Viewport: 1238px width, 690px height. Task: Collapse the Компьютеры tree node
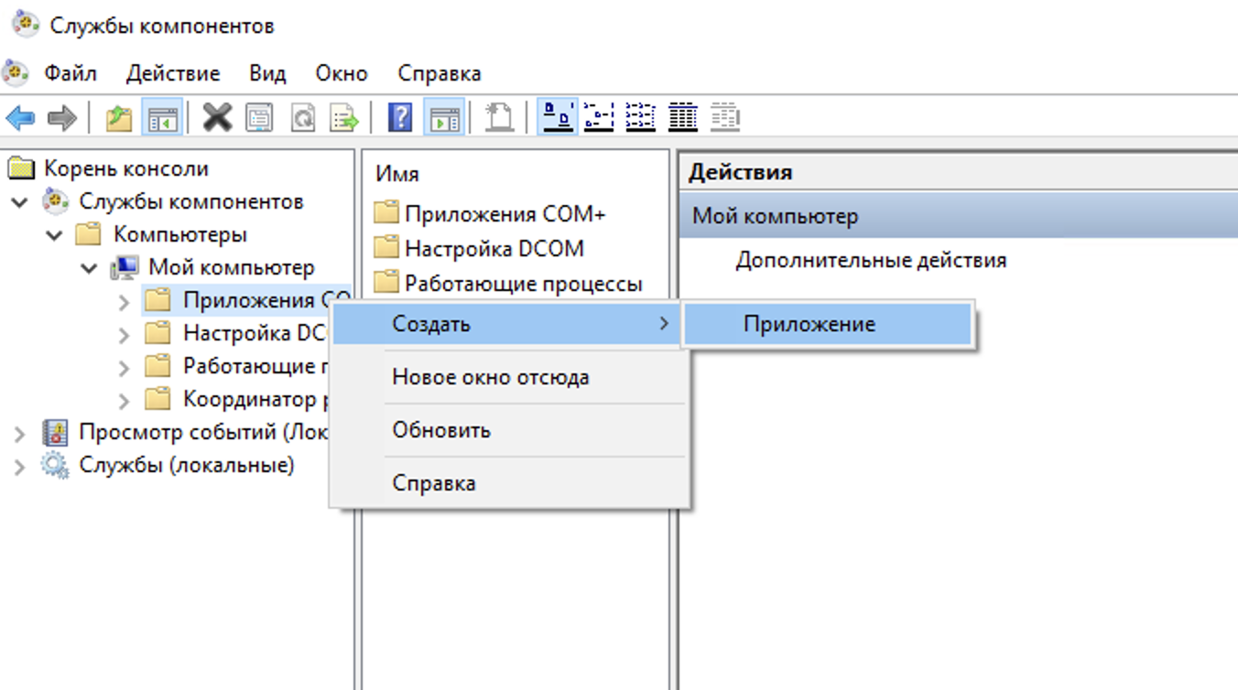click(x=55, y=235)
